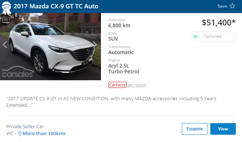Viewport: 242px width, 142px height.
Task: Show the previous car photo
Action: pyautogui.click(x=5, y=45)
